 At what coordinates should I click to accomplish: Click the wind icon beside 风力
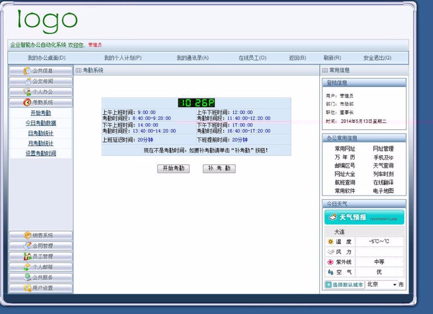coord(331,251)
